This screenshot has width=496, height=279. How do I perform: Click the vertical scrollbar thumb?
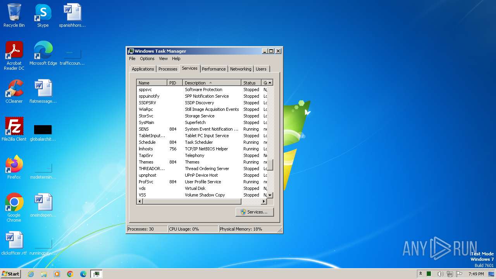(x=270, y=165)
